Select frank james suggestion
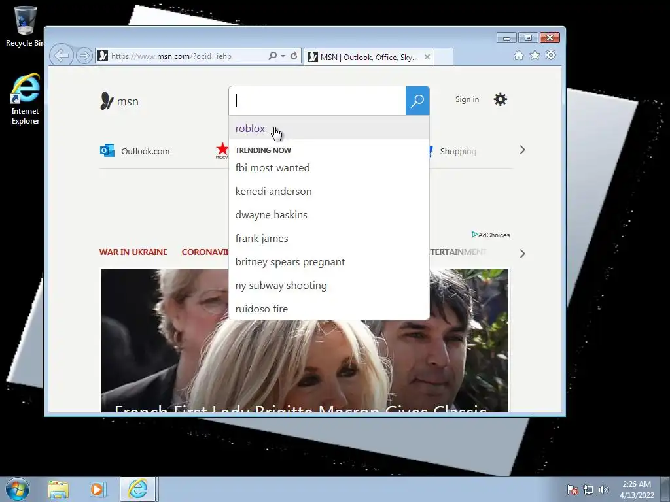 pos(329,238)
